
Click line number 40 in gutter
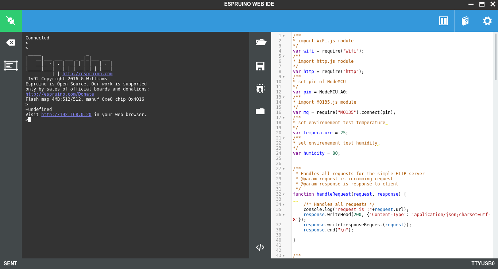pos(279,240)
